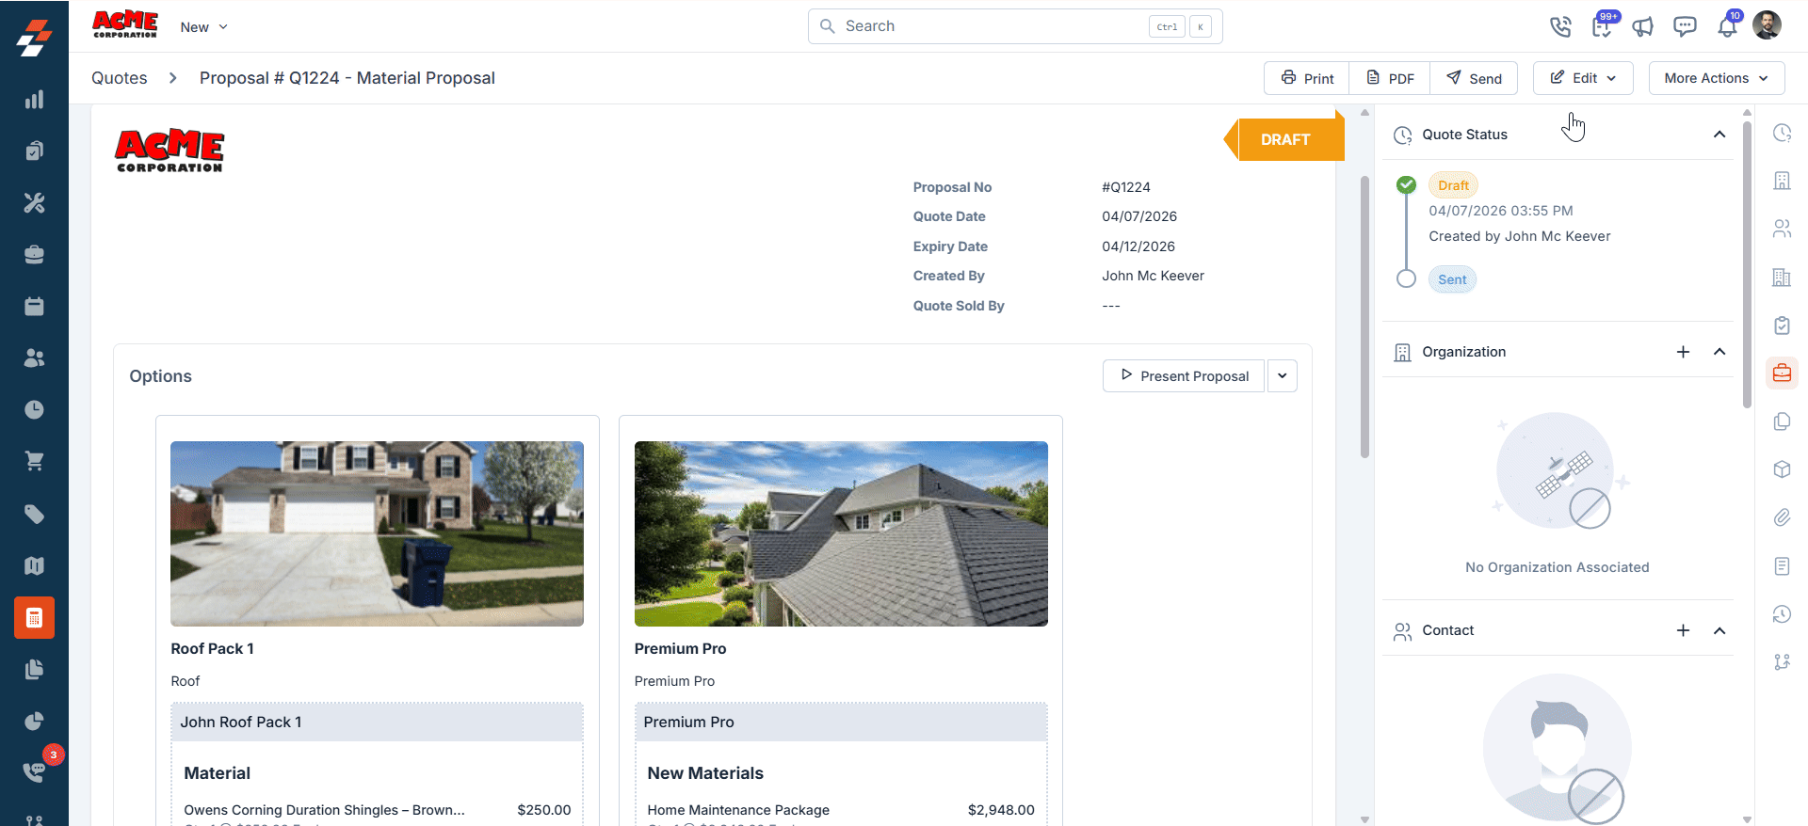
Task: Open the branch workflow icon in right rail
Action: click(x=1782, y=662)
